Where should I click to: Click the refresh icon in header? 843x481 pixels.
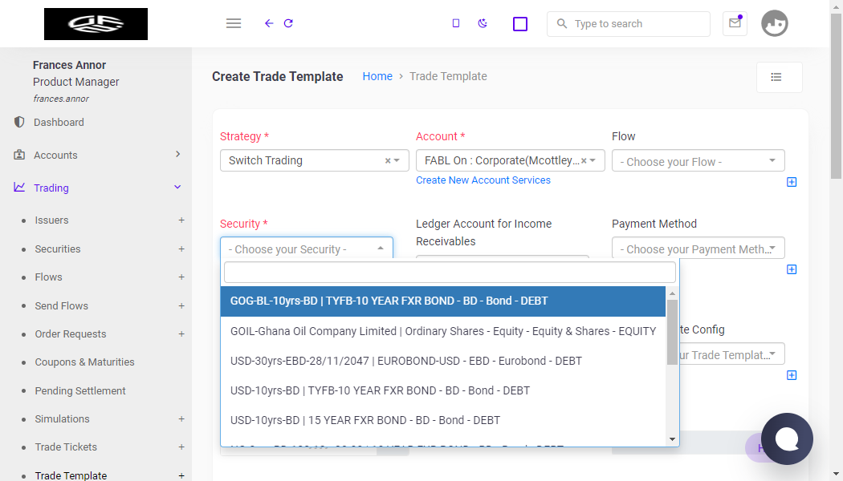coord(288,23)
